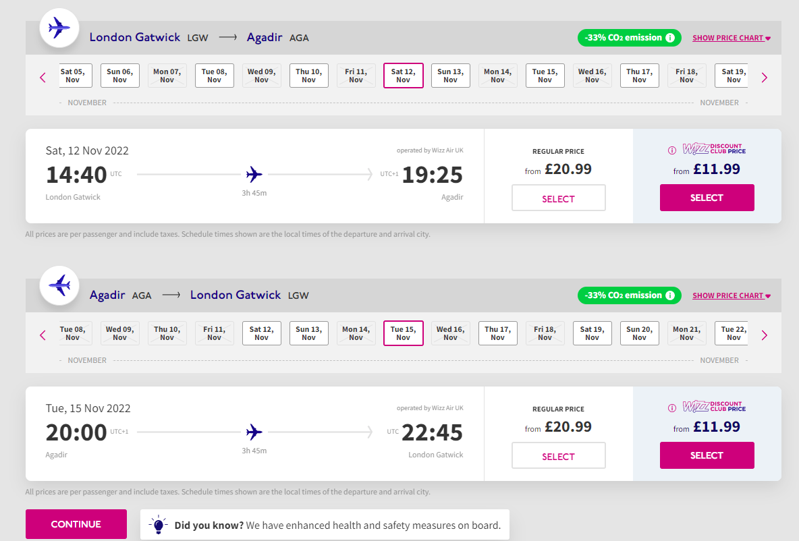The image size is (799, 541).
Task: Select outbound date Sun 06, Nov
Action: [x=119, y=76]
